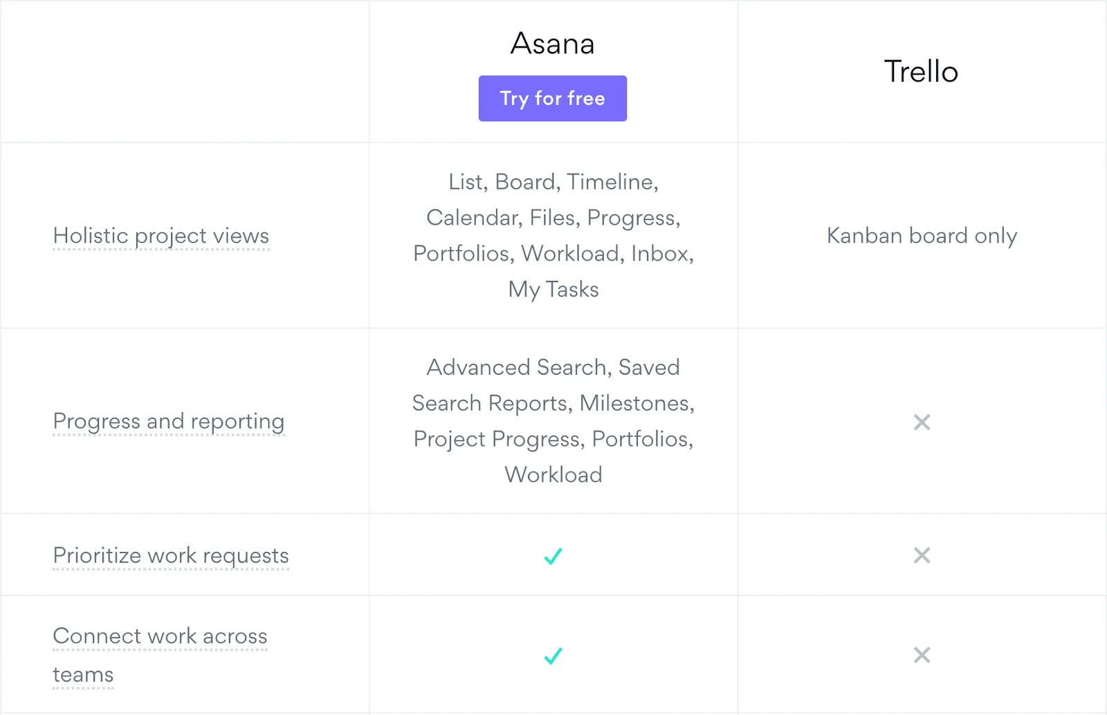Click the Kanban board only cell

point(922,236)
